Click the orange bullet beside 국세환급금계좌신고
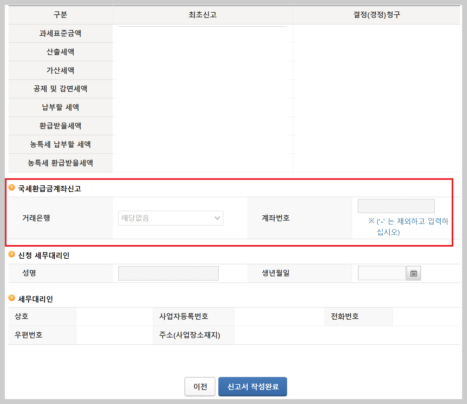Image resolution: width=467 pixels, height=404 pixels. [12, 187]
